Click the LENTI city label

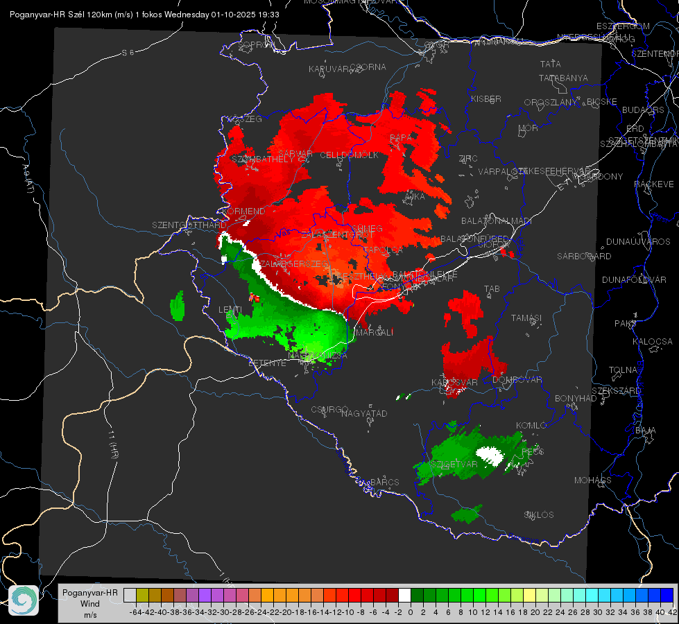[x=230, y=310]
